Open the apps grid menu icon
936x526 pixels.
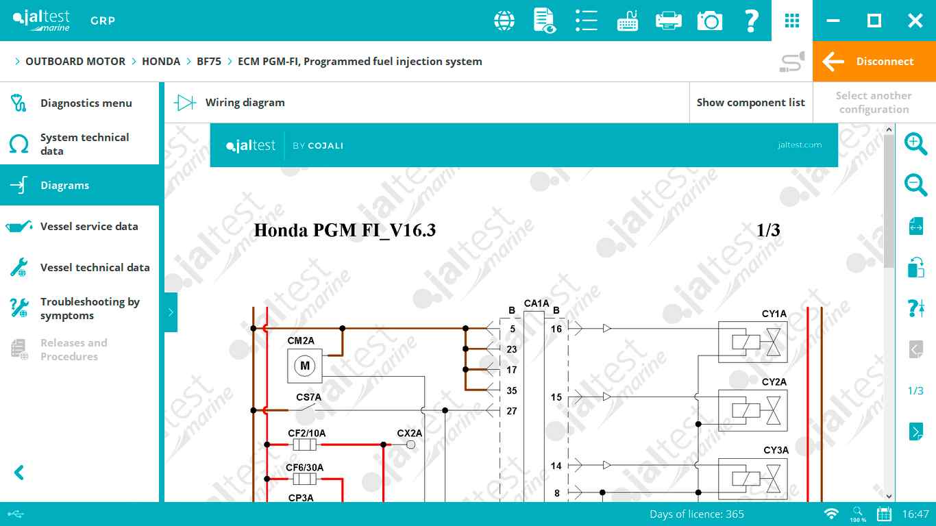(x=792, y=21)
